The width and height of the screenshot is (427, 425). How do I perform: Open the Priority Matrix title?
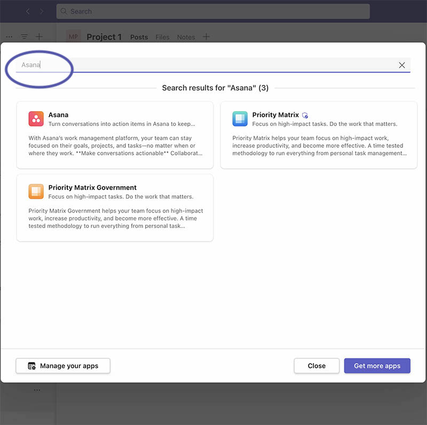point(275,115)
